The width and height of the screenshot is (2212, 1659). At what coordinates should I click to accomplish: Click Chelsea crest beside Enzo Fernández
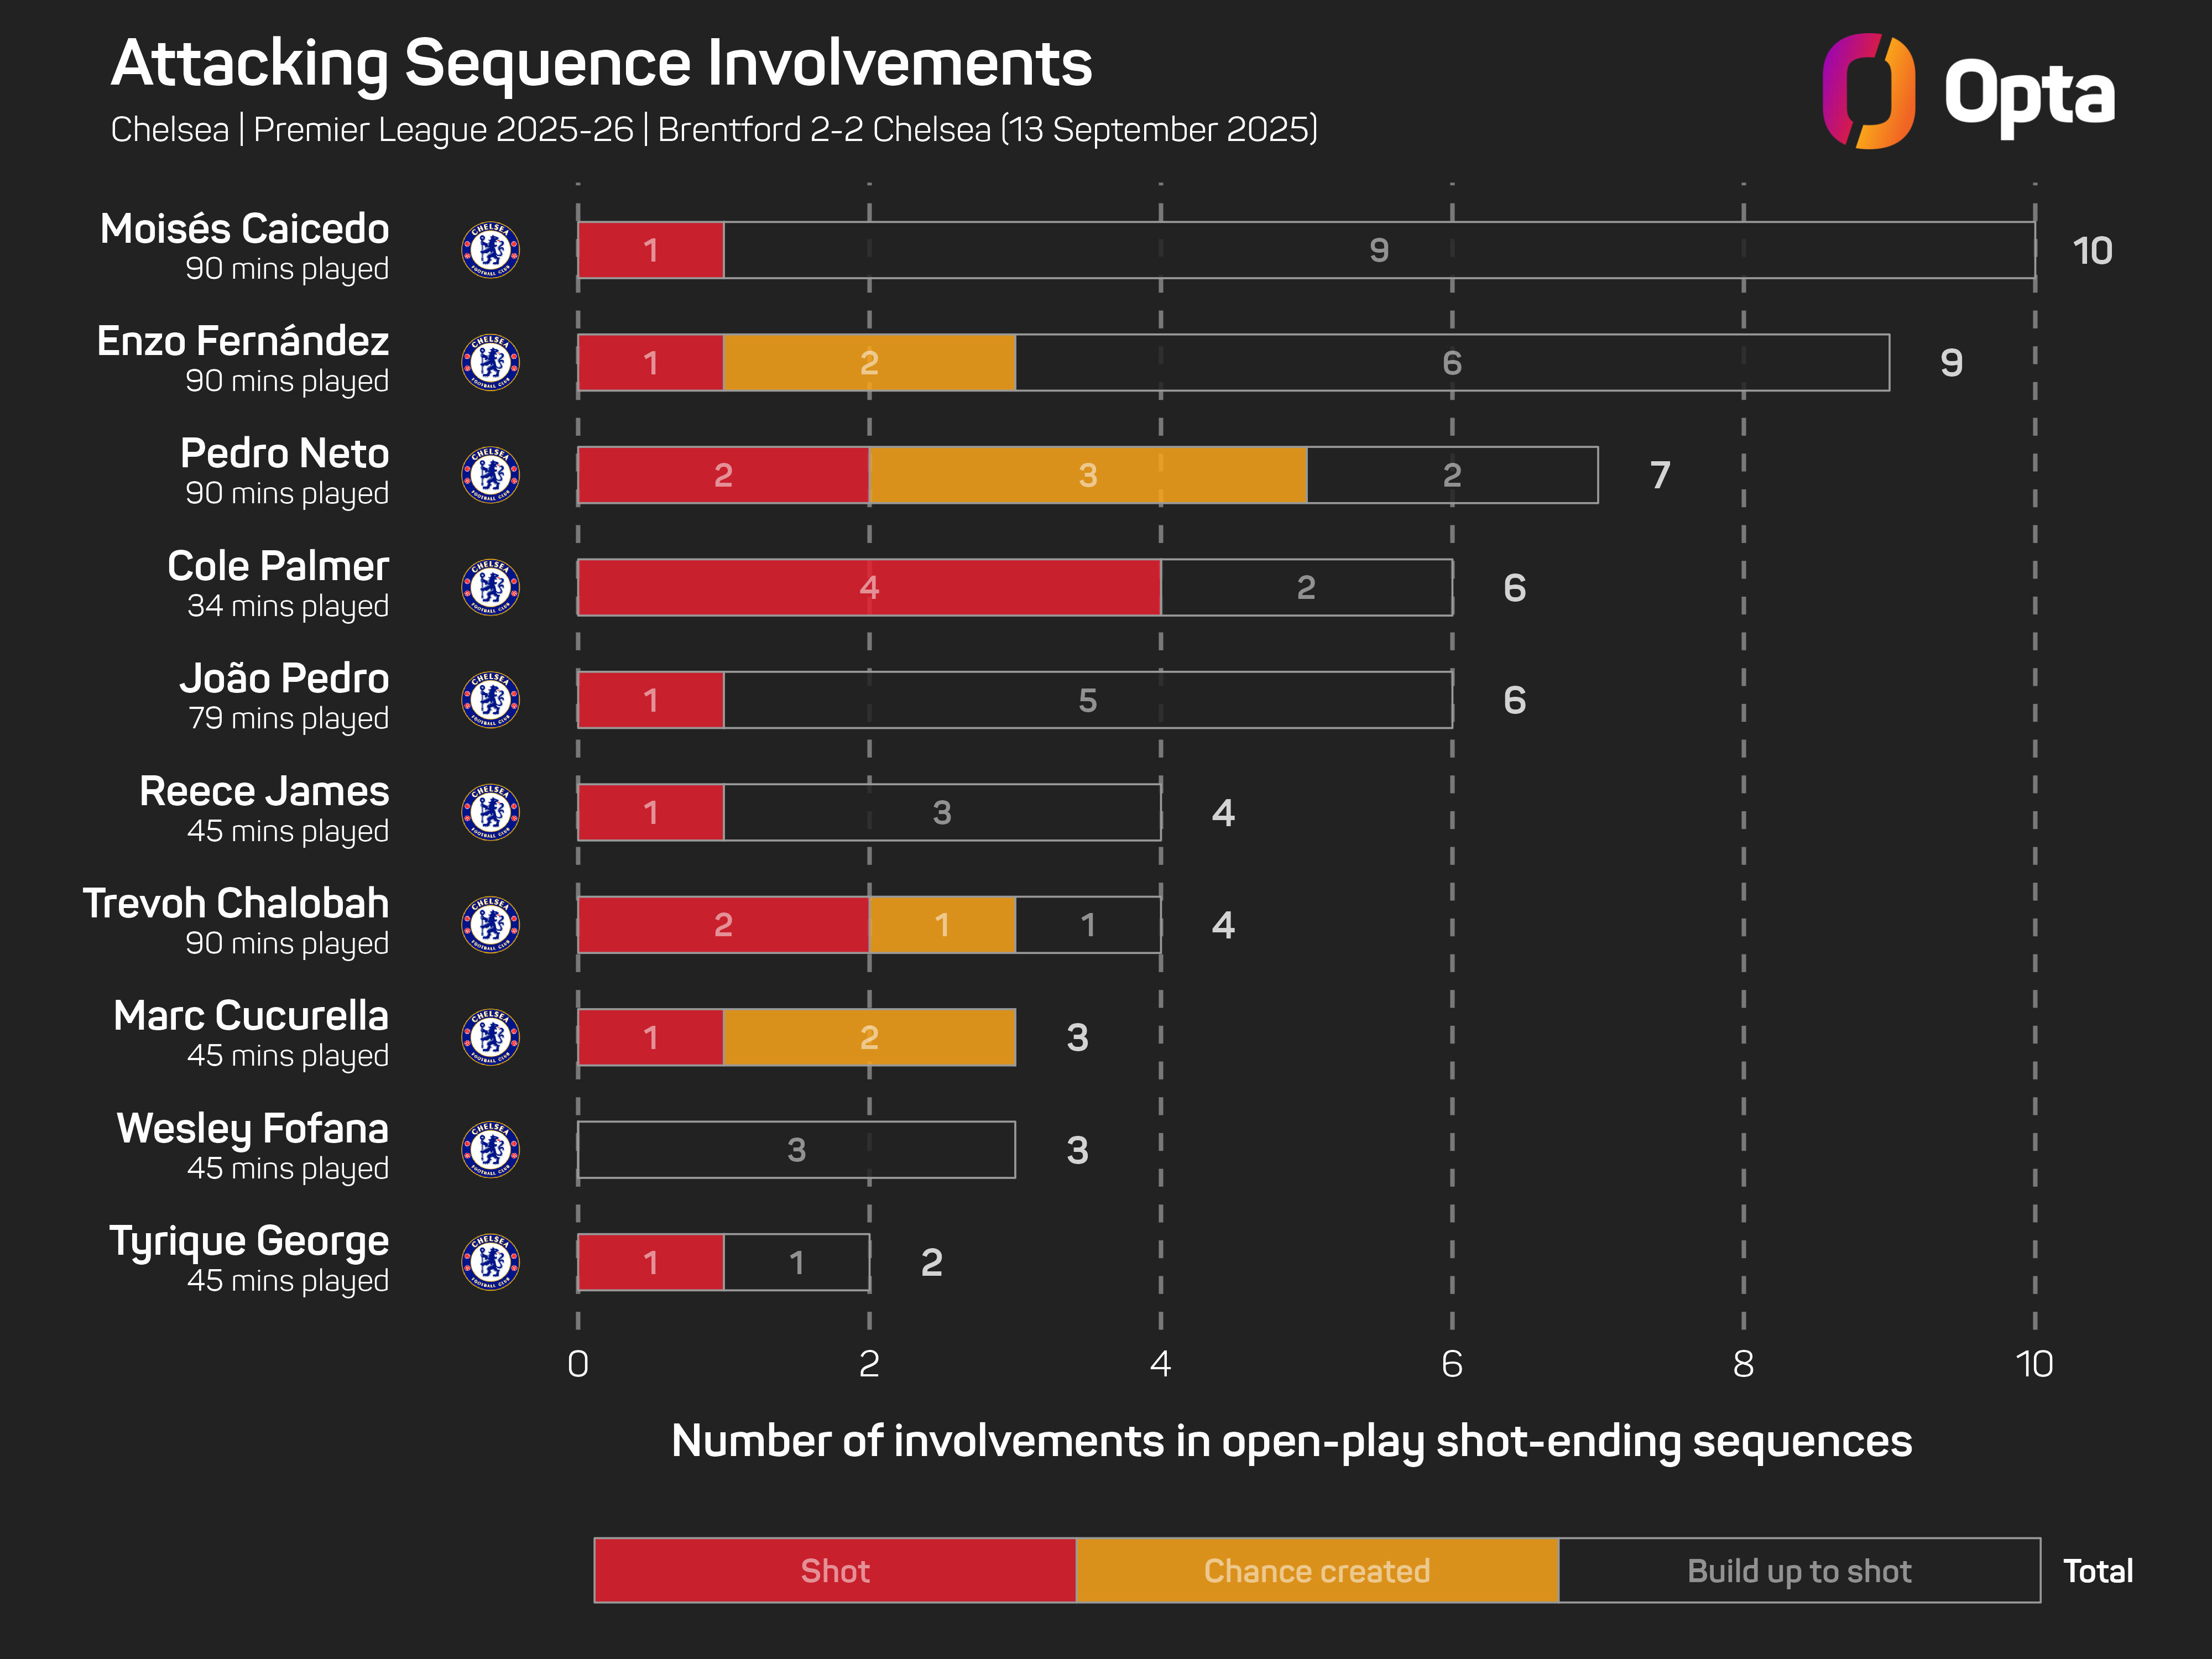(490, 362)
